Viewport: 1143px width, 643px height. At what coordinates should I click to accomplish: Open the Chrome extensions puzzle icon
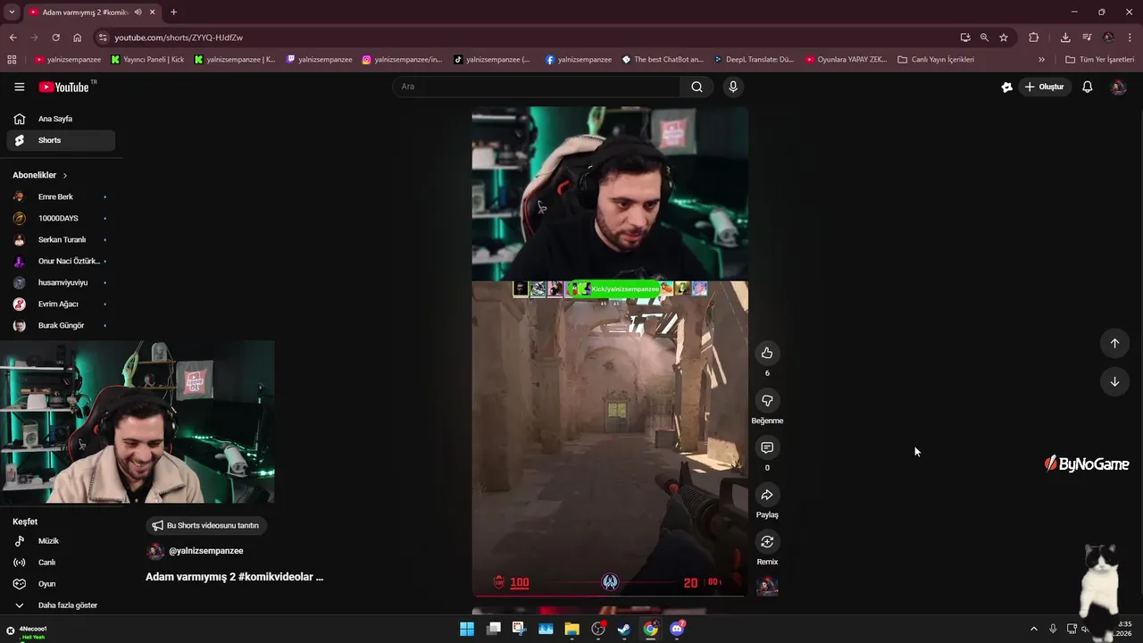[x=1034, y=38]
